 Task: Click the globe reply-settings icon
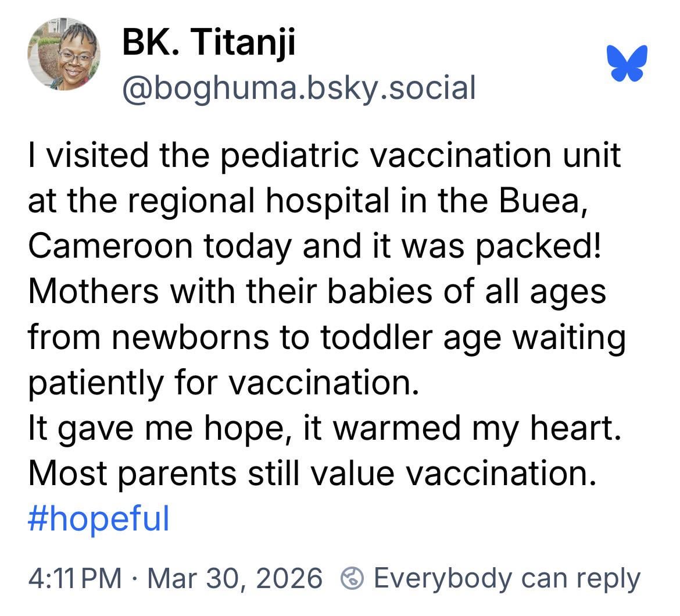[352, 578]
